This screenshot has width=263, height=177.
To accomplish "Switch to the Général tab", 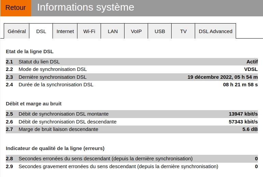I will click(x=17, y=31).
